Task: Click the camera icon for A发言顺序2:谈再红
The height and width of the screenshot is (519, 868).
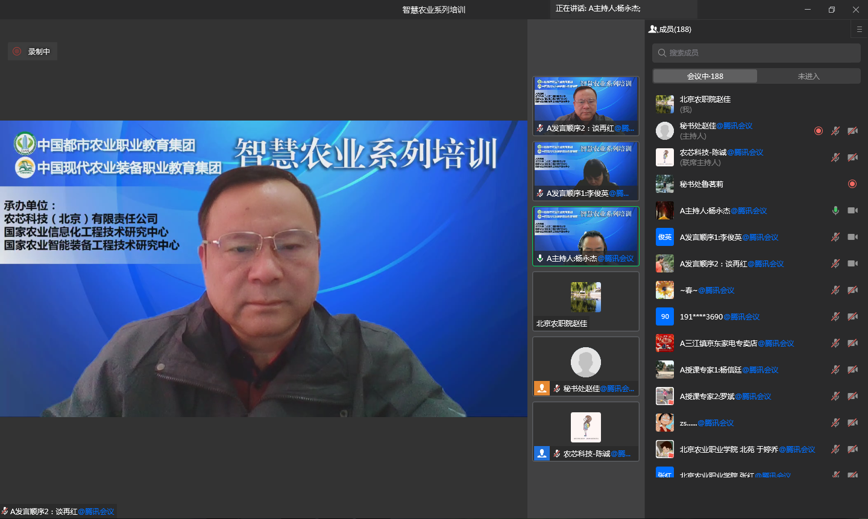Action: 852,263
